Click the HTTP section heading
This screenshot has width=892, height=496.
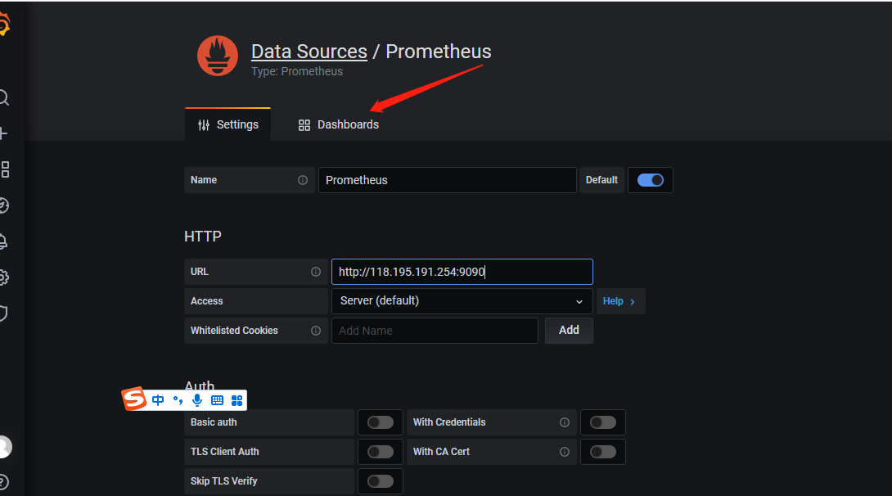[202, 237]
